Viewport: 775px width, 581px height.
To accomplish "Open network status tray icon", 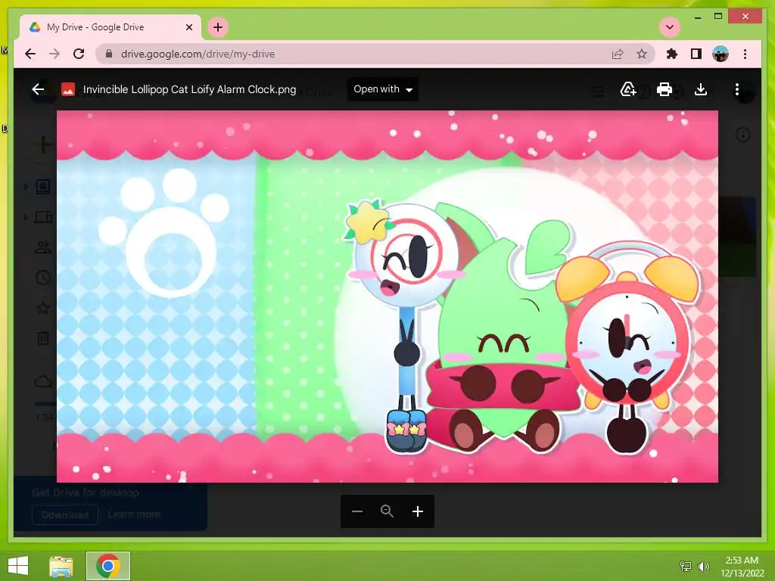I will [686, 566].
